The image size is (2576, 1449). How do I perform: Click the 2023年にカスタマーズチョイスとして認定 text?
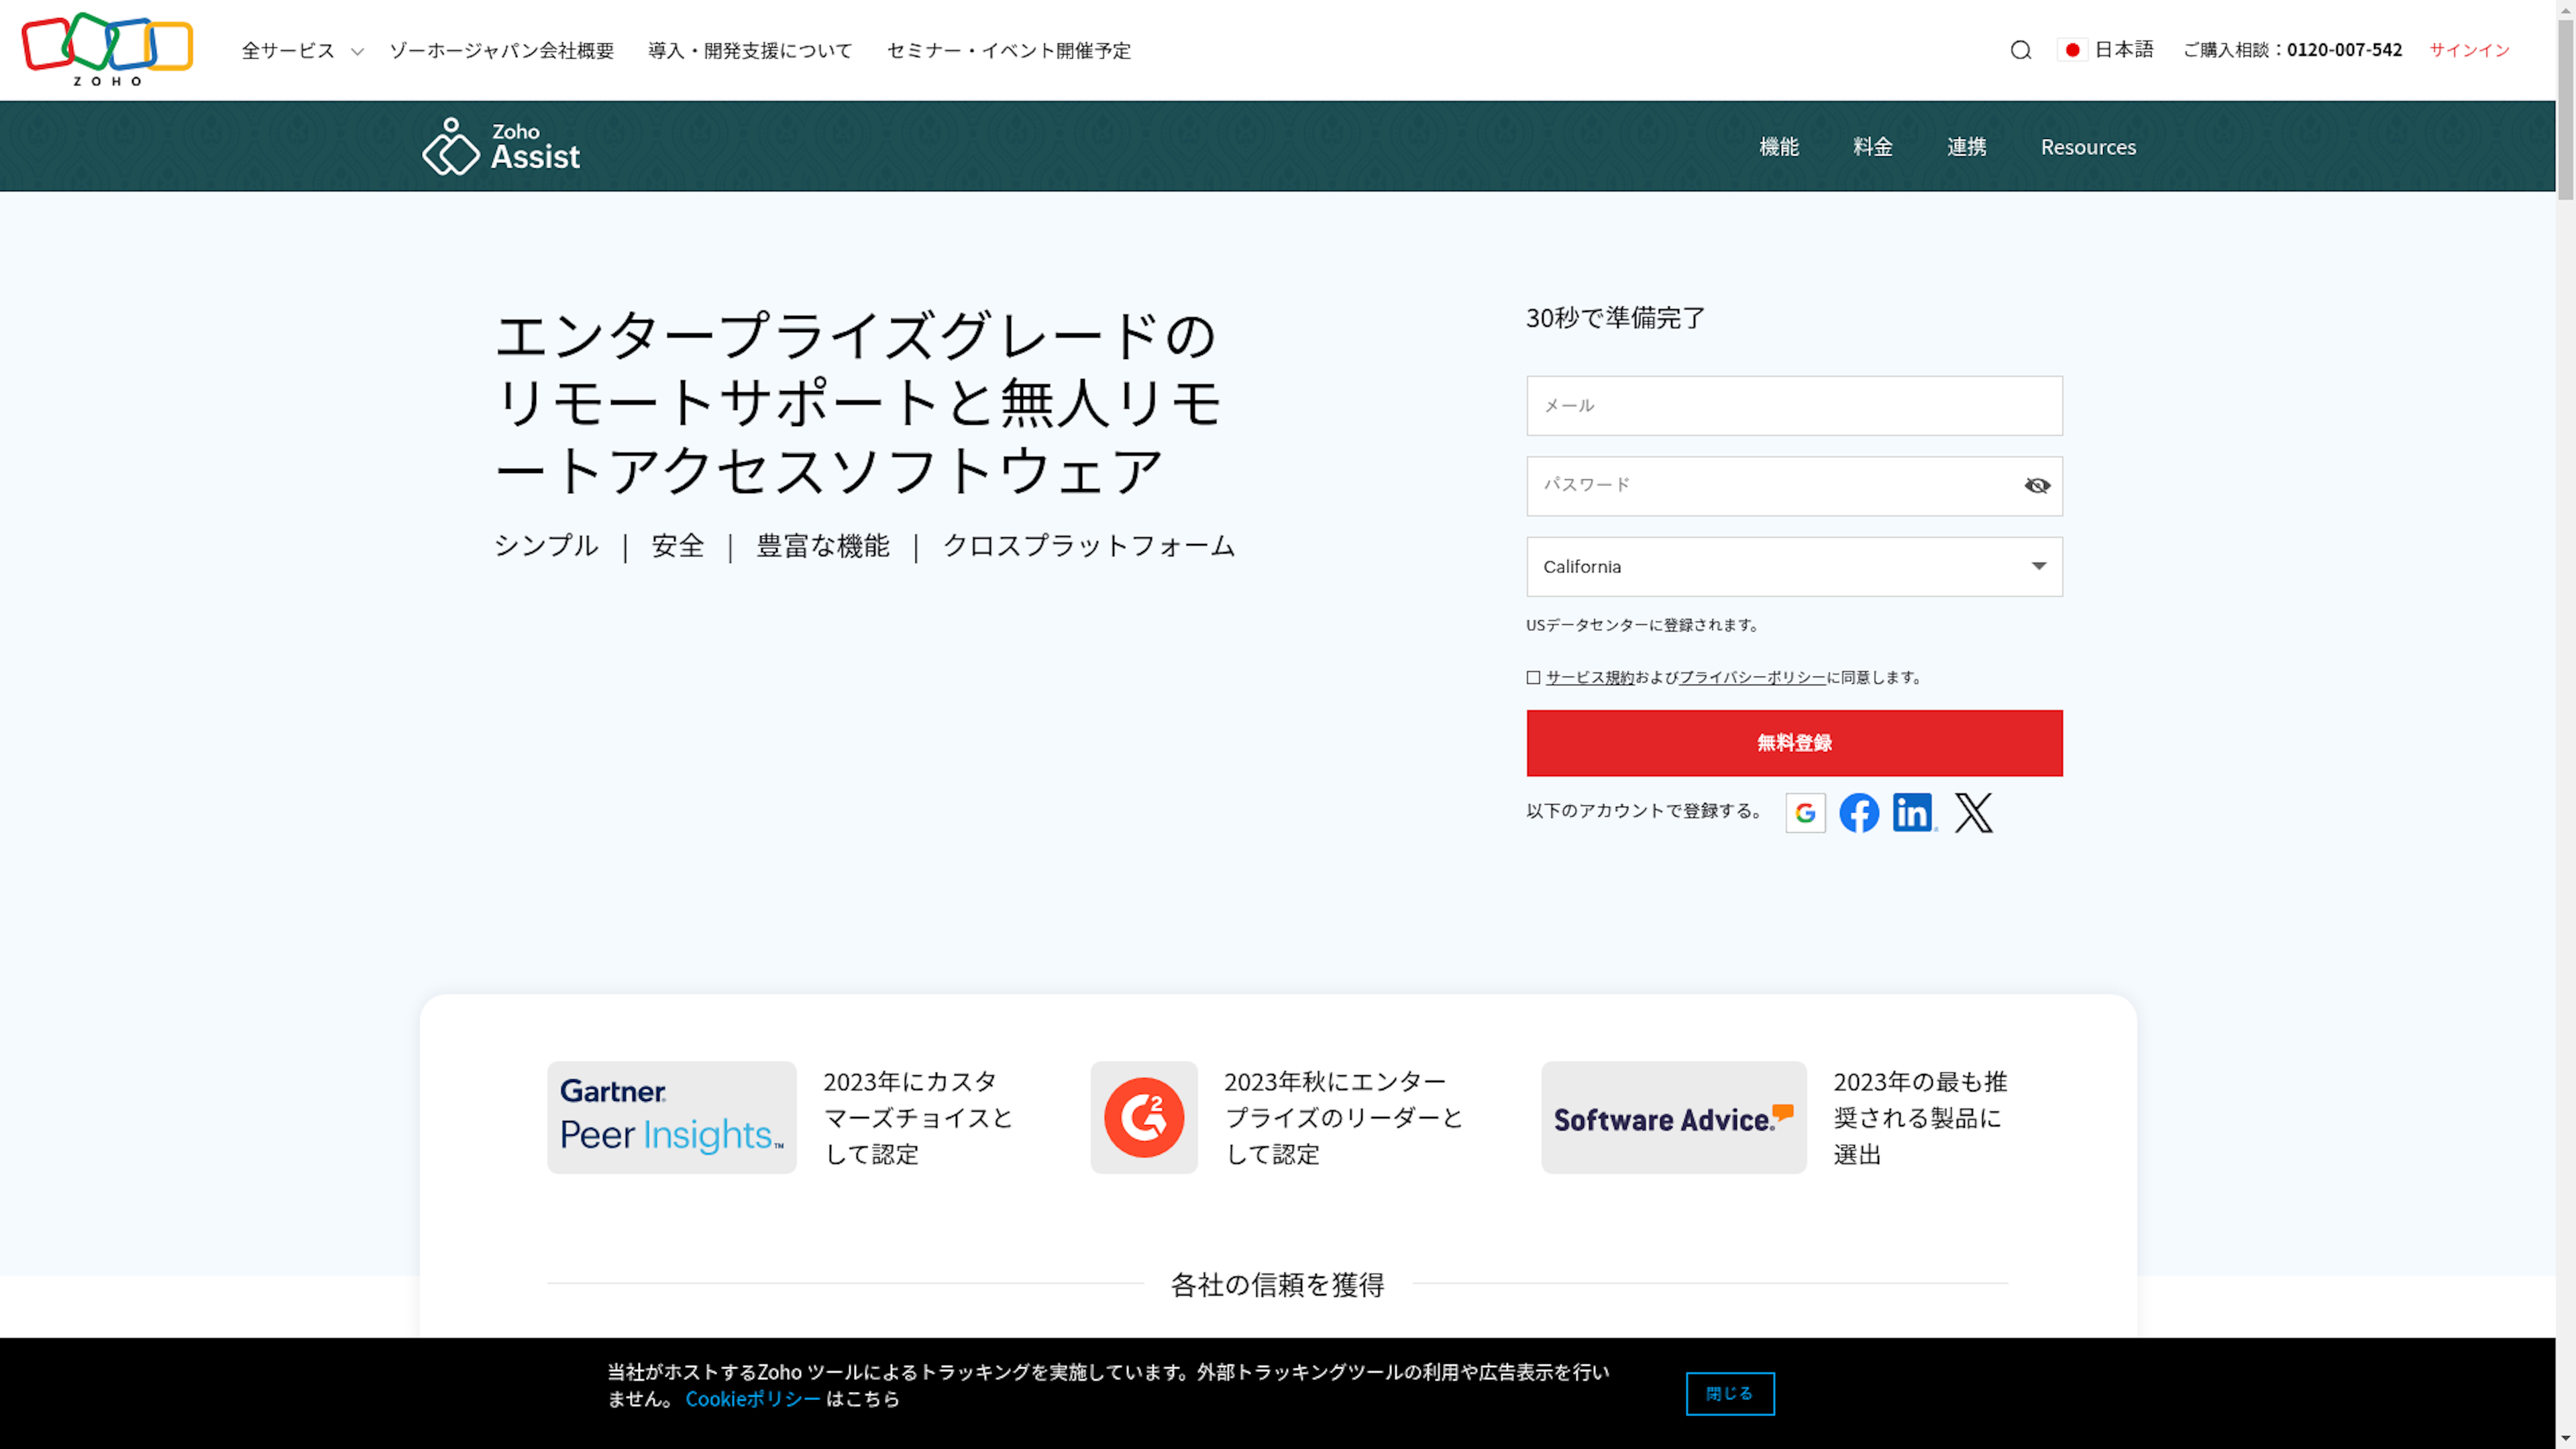(x=918, y=1117)
